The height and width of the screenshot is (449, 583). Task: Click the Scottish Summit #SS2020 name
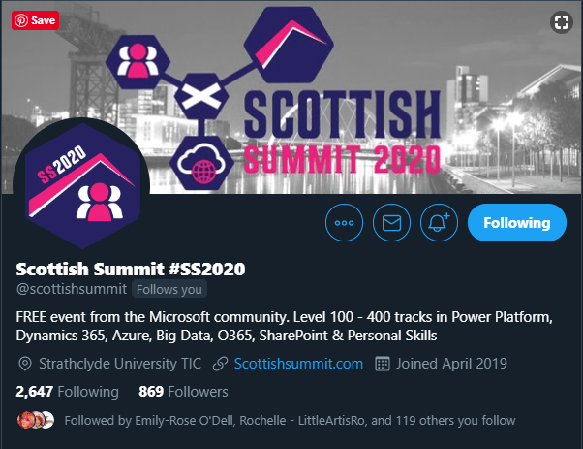[x=131, y=269]
